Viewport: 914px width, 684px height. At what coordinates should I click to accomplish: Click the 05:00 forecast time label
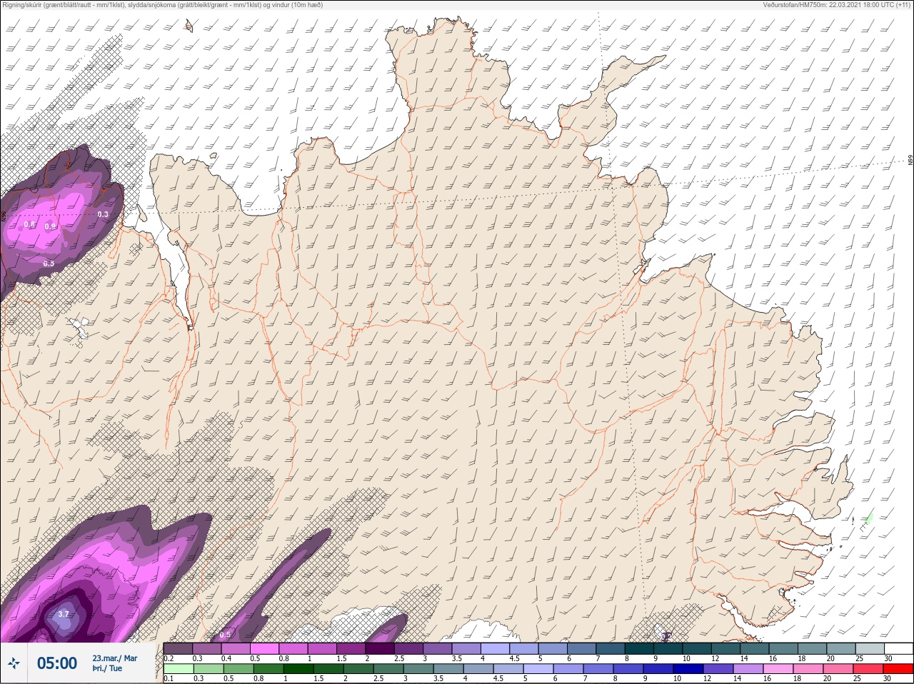57,663
